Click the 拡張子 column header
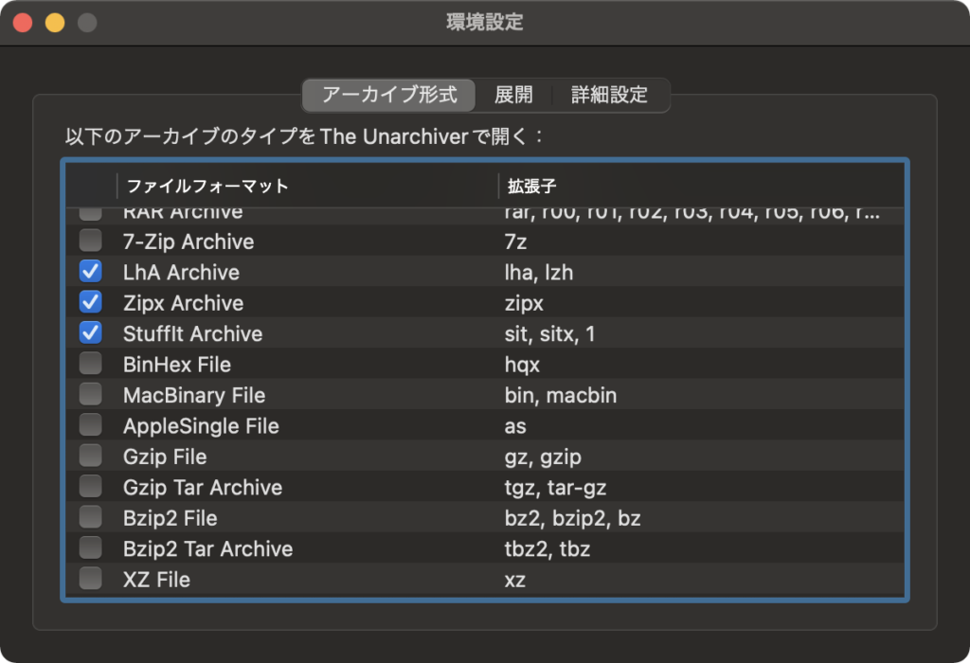This screenshot has width=970, height=663. click(x=526, y=186)
